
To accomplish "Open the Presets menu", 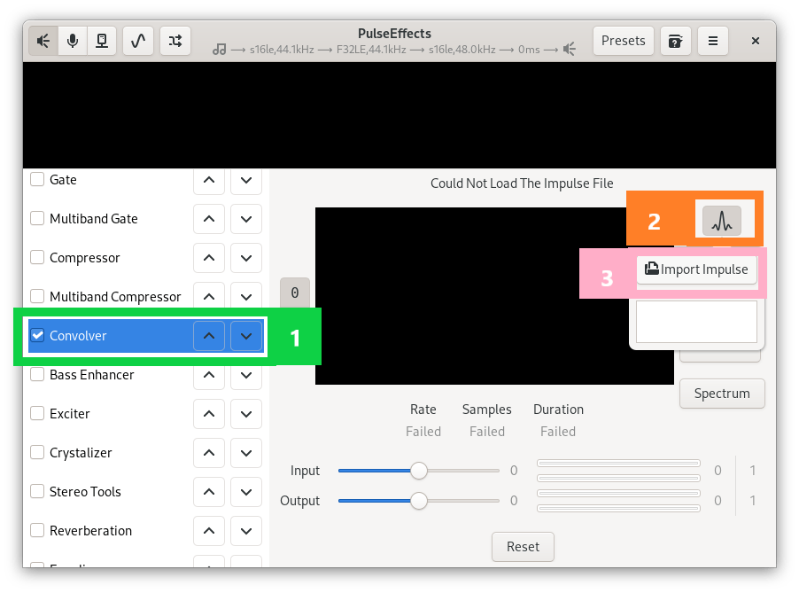I will tap(624, 41).
